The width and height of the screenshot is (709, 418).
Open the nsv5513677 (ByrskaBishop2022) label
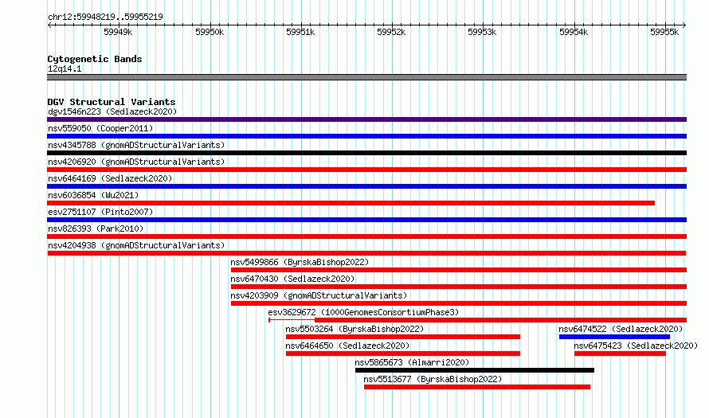pos(433,379)
